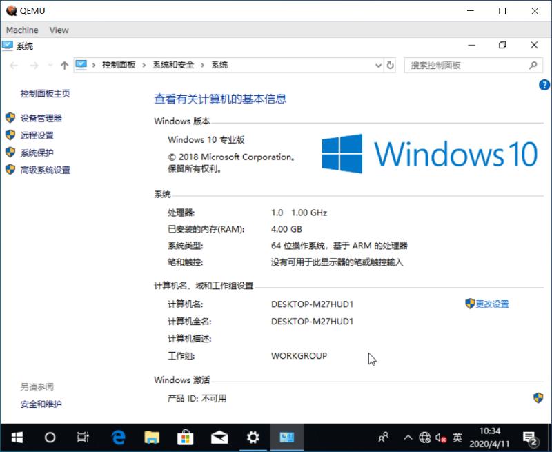This screenshot has width=552, height=452.
Task: Open Windows Settings via the gear icon
Action: pos(253,437)
